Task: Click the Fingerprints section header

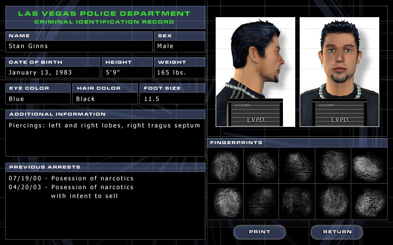Action: pos(297,143)
